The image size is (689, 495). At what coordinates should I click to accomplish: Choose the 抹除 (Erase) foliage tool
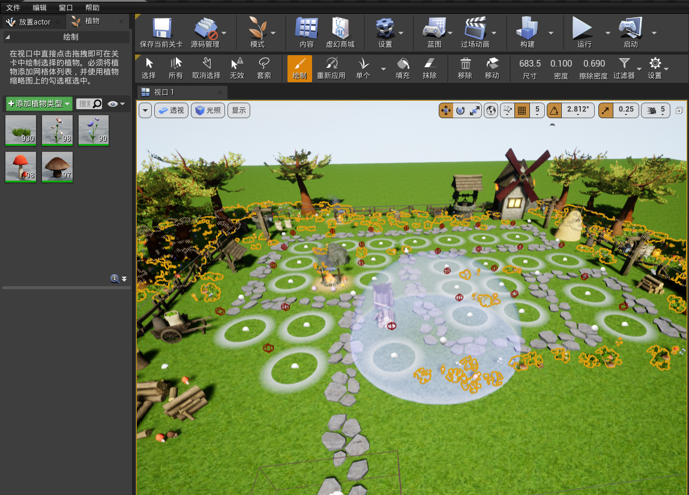click(x=429, y=68)
